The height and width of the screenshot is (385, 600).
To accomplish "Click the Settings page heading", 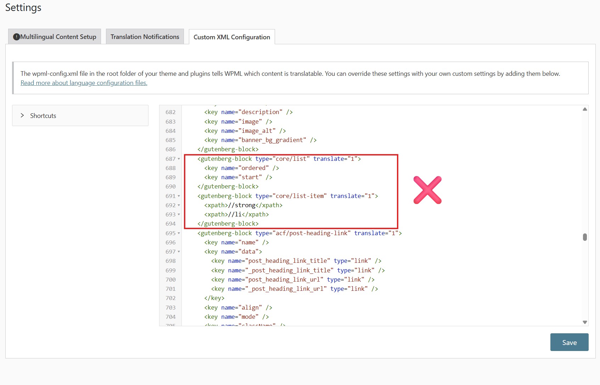I will point(23,8).
